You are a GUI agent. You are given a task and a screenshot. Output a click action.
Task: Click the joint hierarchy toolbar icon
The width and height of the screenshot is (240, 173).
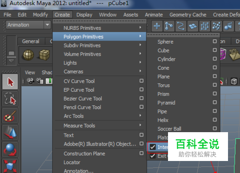coord(169,26)
